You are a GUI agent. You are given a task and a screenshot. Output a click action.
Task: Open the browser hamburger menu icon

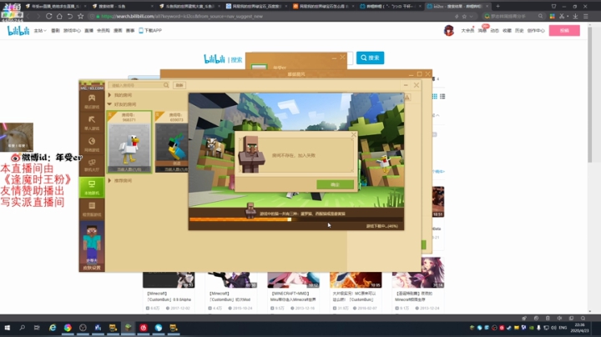coord(586,16)
